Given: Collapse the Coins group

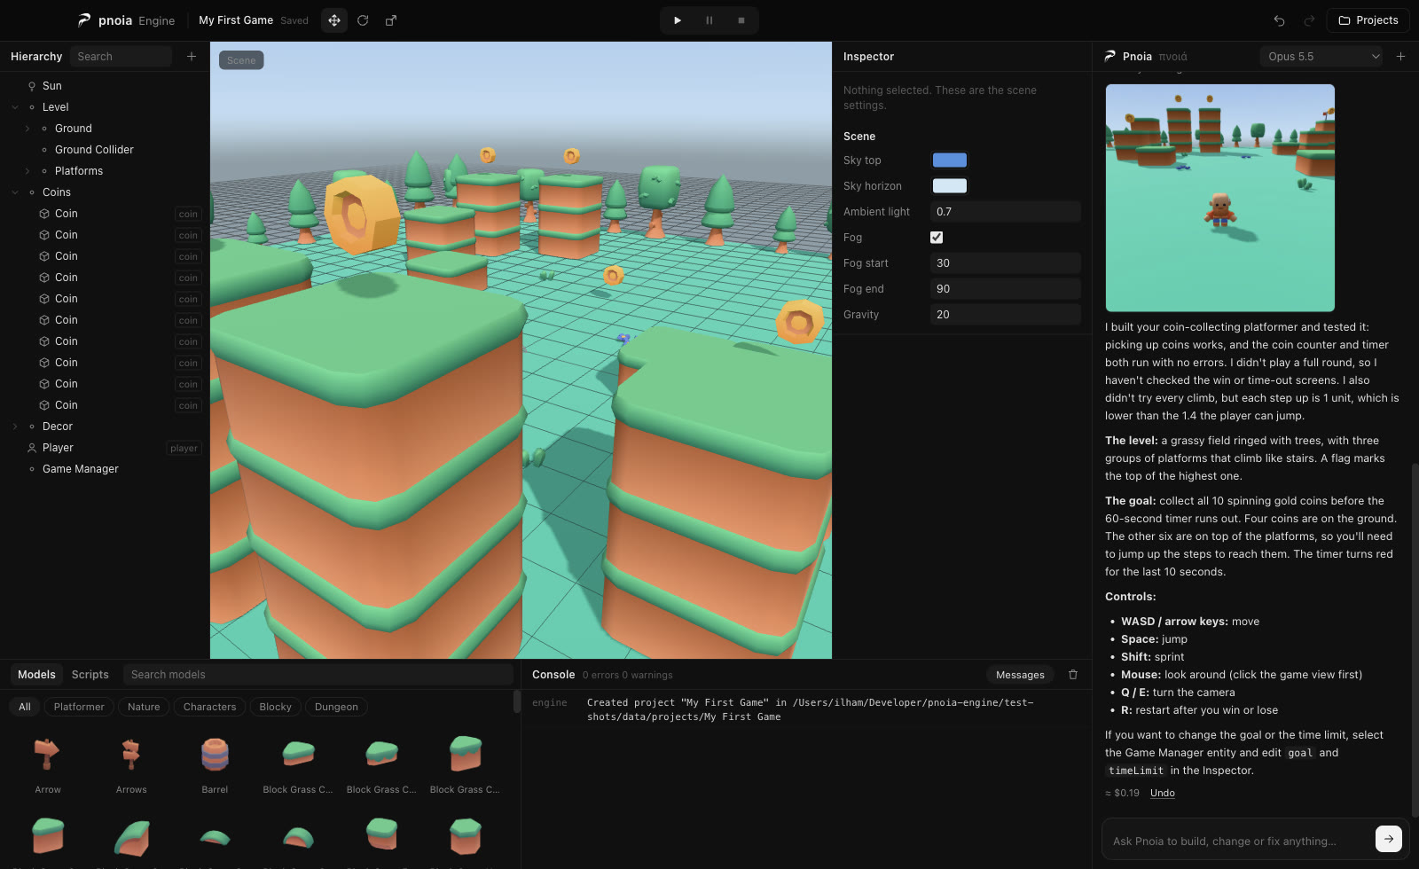Looking at the screenshot, I should [x=15, y=192].
